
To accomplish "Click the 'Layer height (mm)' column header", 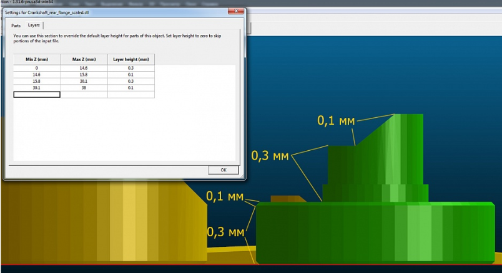I will click(131, 59).
